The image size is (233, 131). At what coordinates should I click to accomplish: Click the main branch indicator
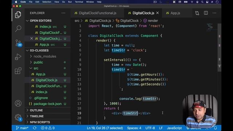click(x=22, y=128)
